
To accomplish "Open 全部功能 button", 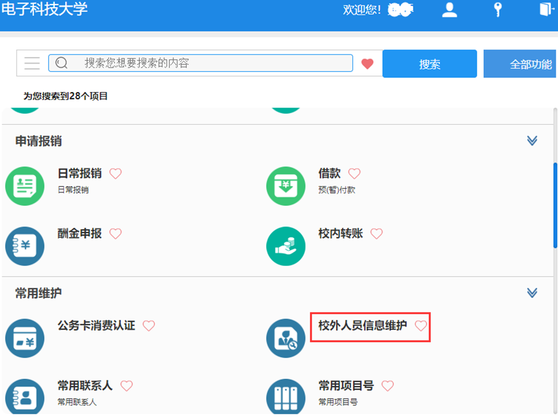I will [521, 64].
